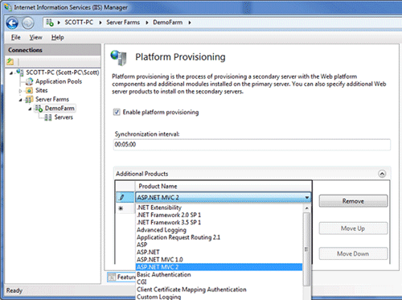402x300 pixels.
Task: Click the Back navigation arrow button
Action: (x=12, y=23)
